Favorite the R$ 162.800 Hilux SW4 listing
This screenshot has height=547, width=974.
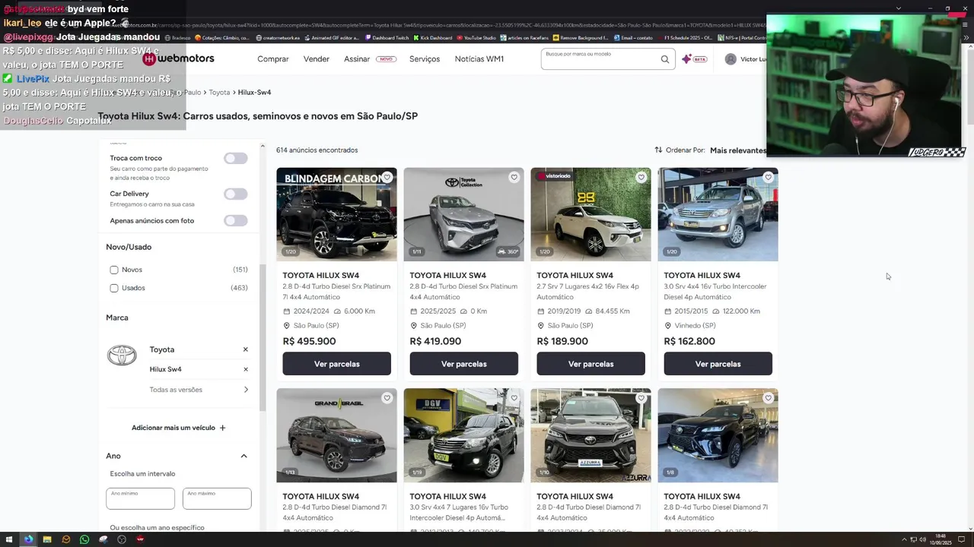pos(768,177)
